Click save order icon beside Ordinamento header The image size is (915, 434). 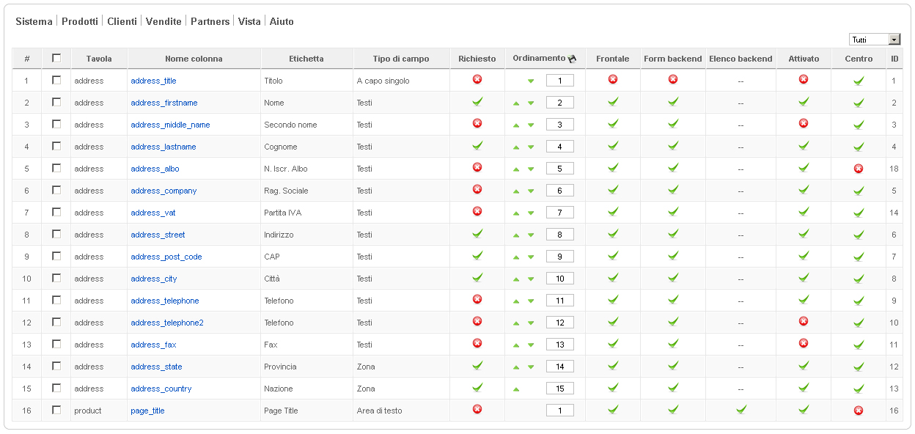pyautogui.click(x=573, y=59)
